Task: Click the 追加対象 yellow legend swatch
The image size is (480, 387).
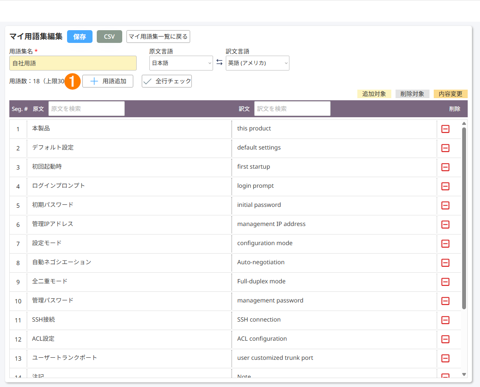Action: click(374, 94)
